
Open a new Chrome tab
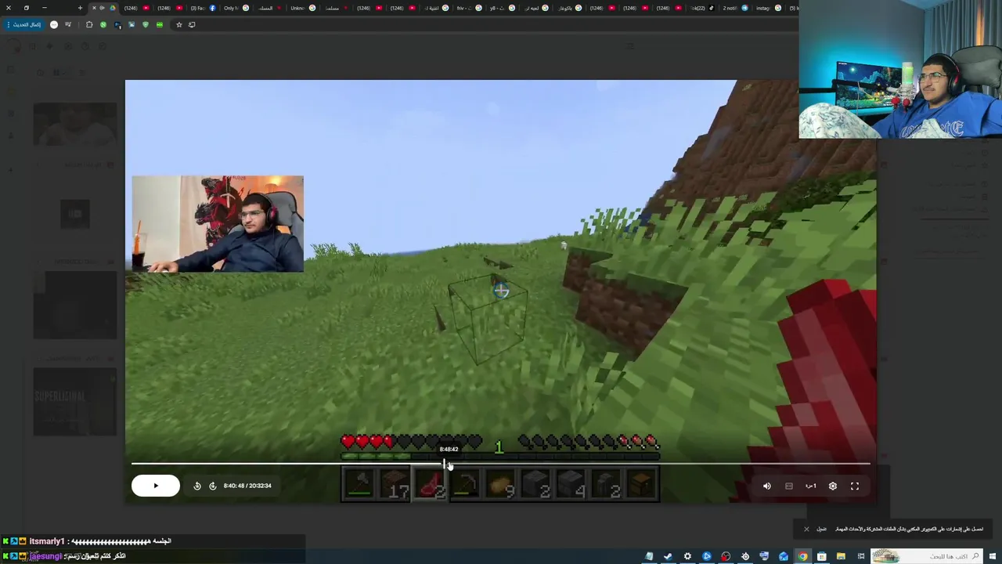click(x=80, y=8)
